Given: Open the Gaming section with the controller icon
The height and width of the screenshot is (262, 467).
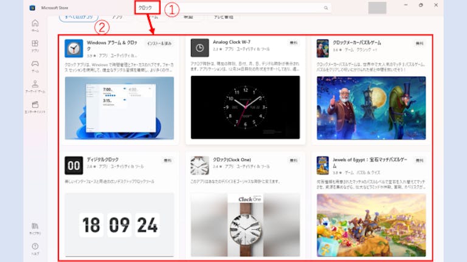Looking at the screenshot, I should (35, 66).
